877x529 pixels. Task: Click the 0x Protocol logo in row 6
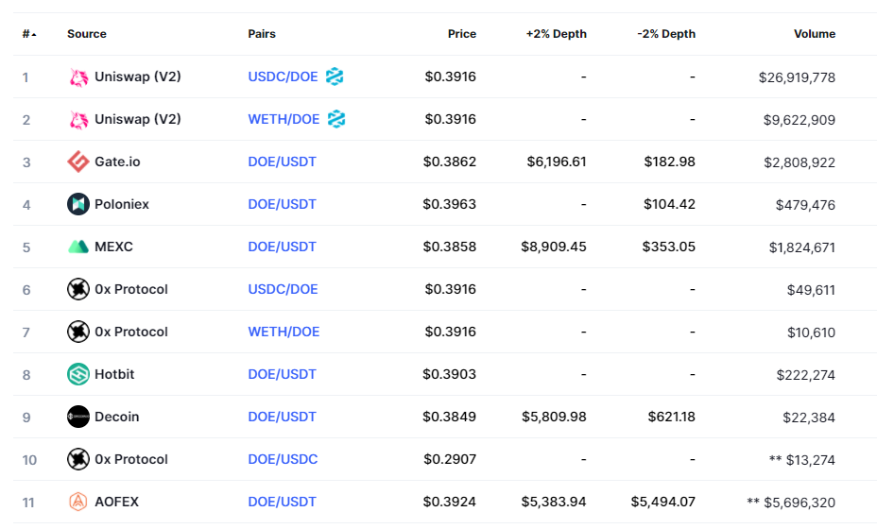(78, 289)
